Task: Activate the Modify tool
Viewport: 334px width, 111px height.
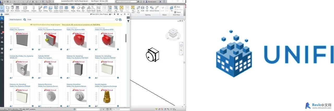Action: click(x=2, y=9)
